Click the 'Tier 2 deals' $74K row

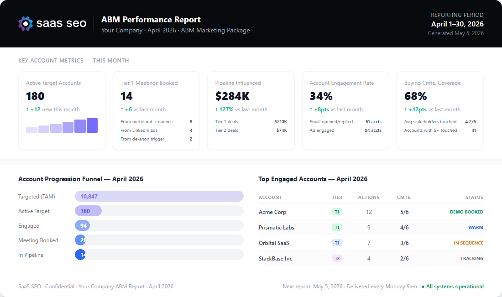point(251,130)
